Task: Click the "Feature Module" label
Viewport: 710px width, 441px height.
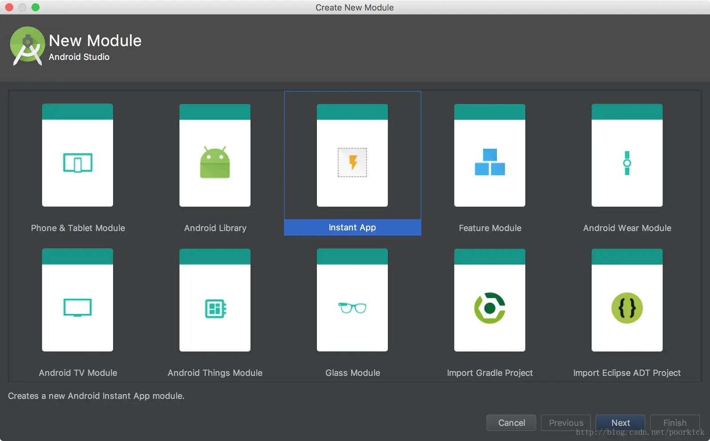Action: 490,228
